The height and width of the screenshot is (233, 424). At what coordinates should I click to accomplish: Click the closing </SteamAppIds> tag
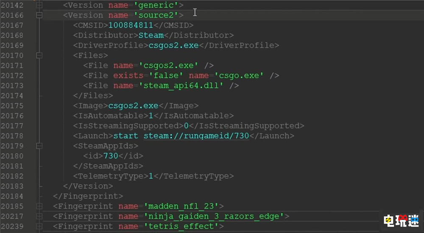(x=108, y=166)
